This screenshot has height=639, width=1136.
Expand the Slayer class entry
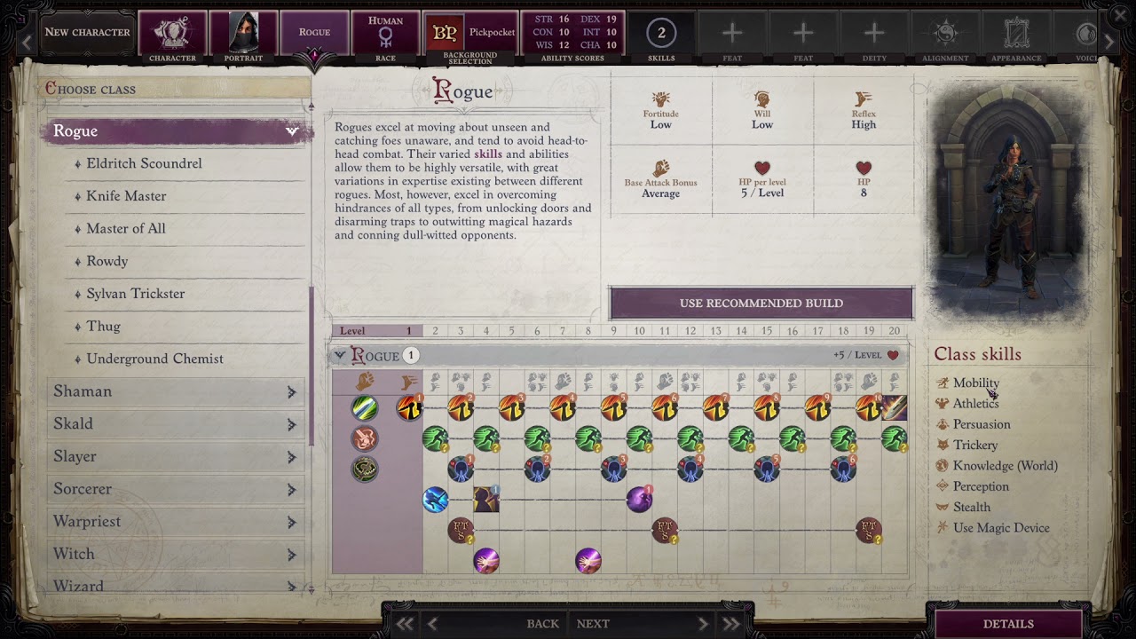click(176, 456)
